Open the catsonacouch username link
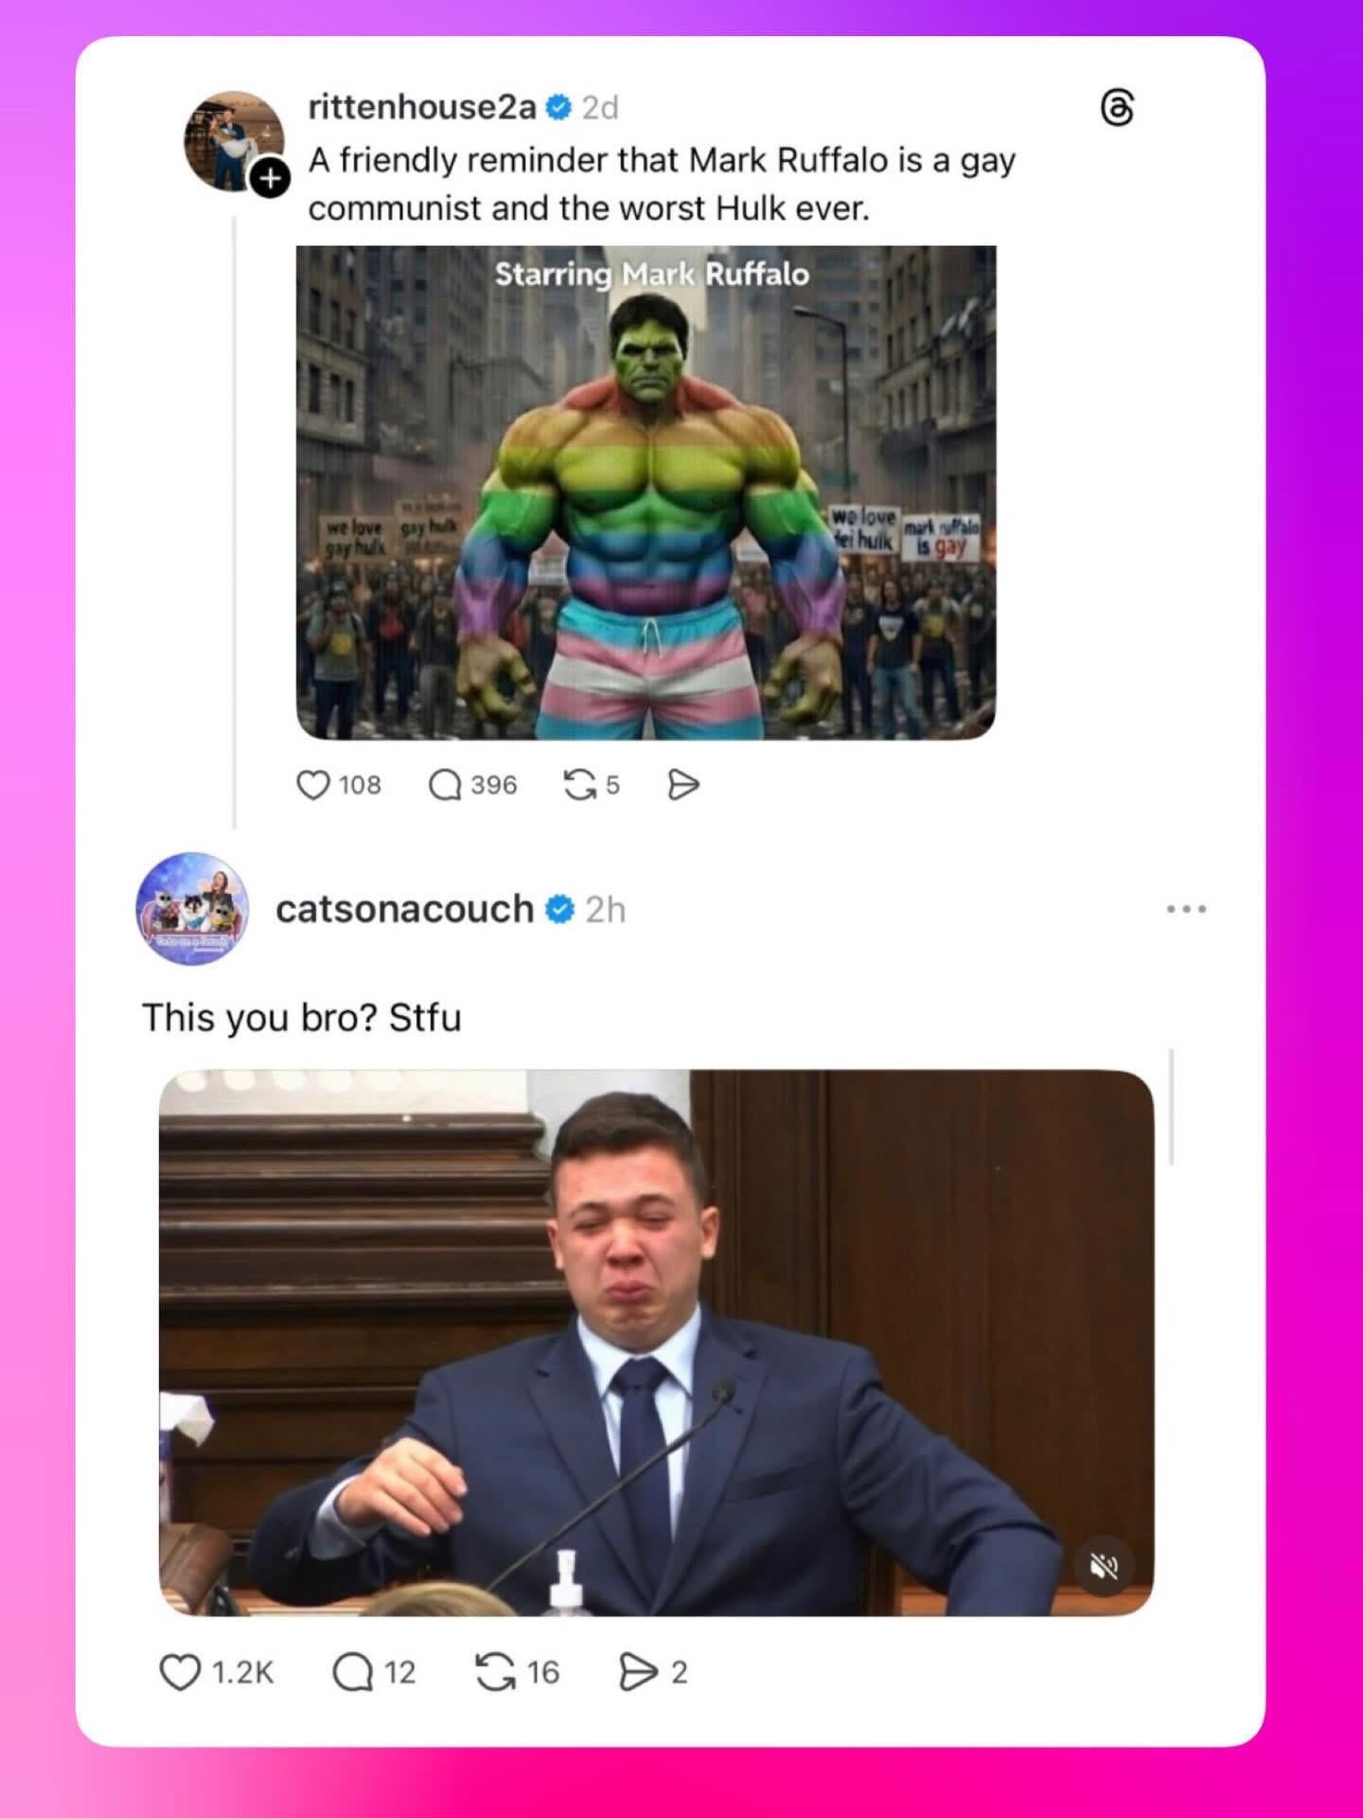The height and width of the screenshot is (1818, 1363). coord(405,909)
